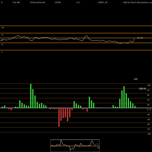Image resolution: width=152 pixels, height=152 pixels.
Task: Click the RSI axis label 30
Action: tap(2, 45)
